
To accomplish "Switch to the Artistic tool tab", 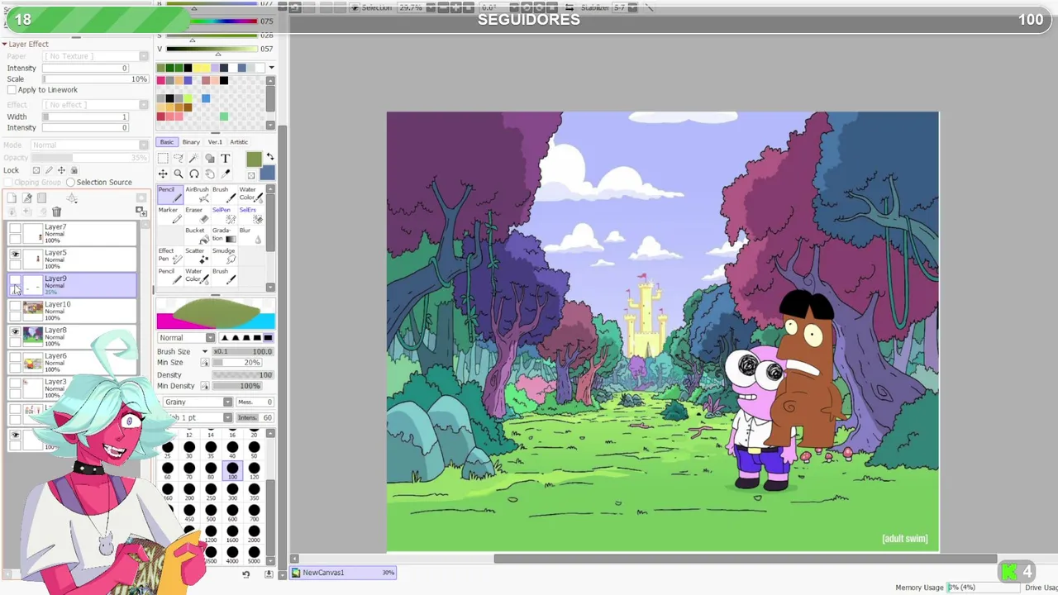I will pos(239,142).
